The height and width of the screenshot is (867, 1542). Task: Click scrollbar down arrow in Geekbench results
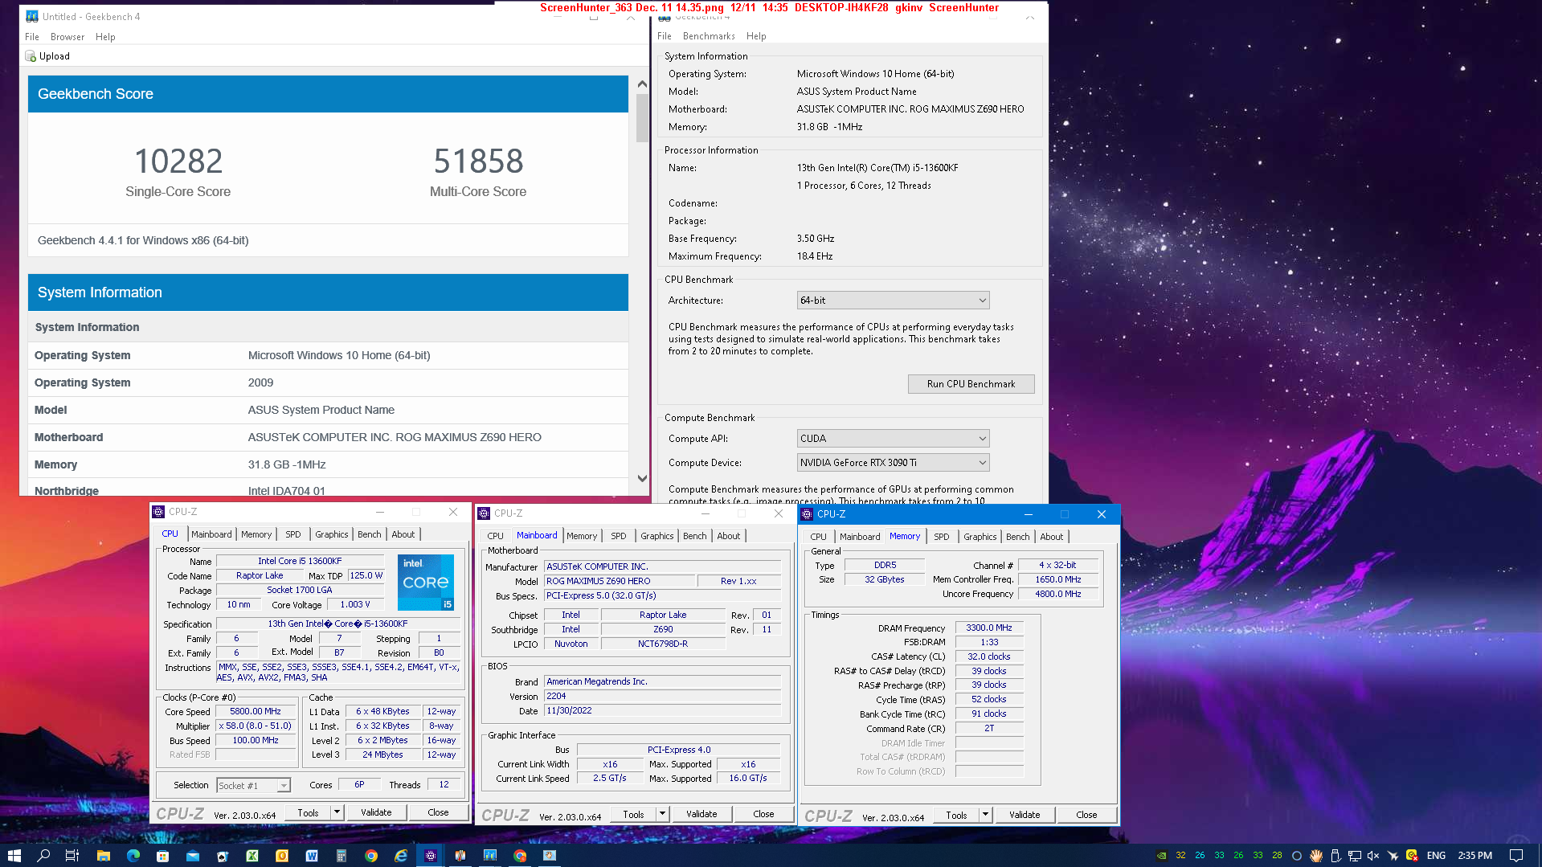[x=642, y=479]
